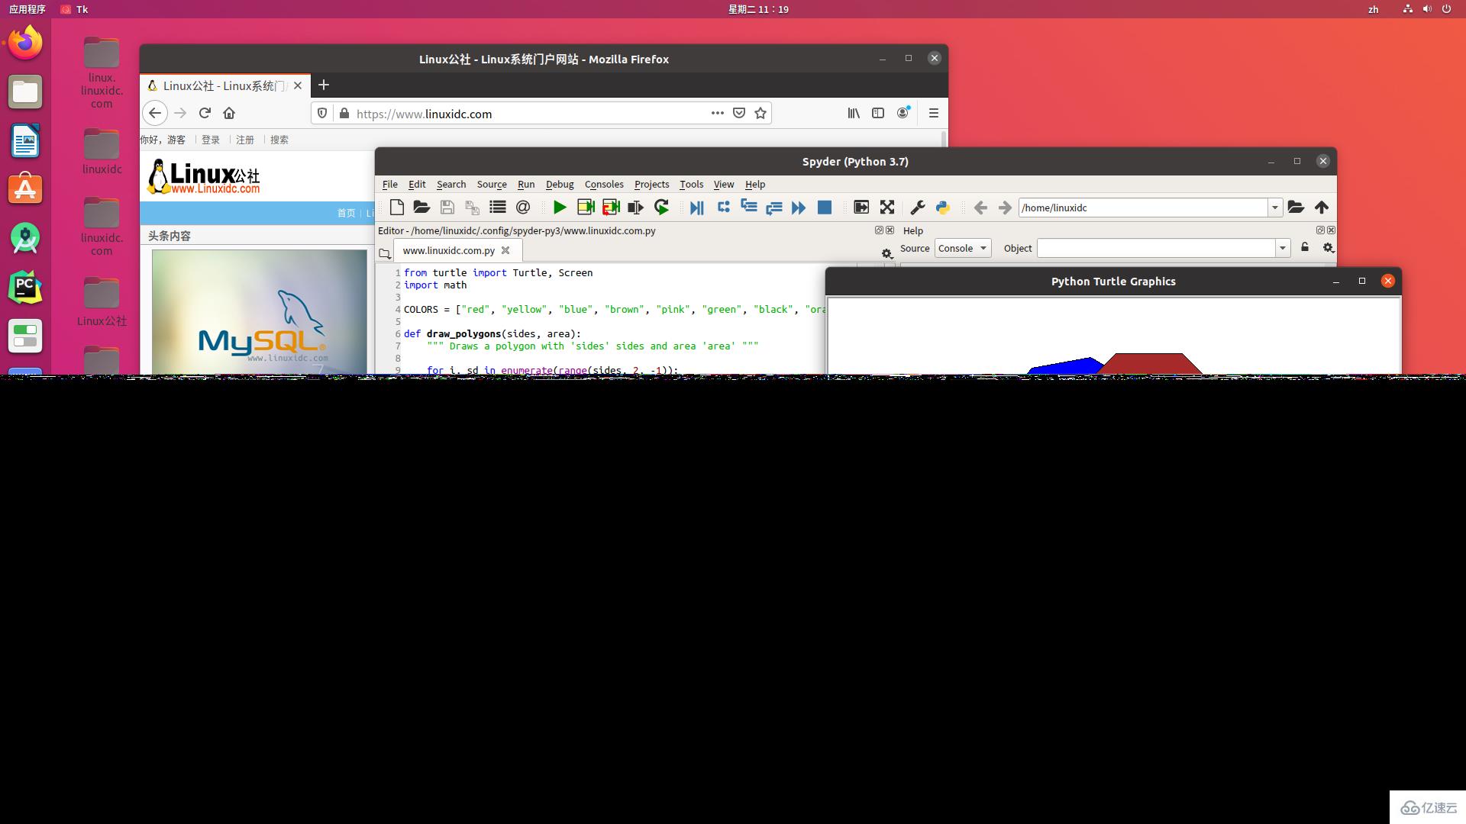Select the Source menu in Spyder
Screen dimensions: 1466x824
click(490, 184)
